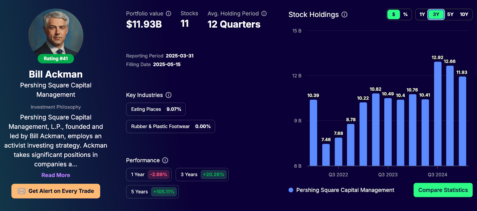477x211 pixels.
Task: Click the Q3 2023 axis label
Action: 388,175
